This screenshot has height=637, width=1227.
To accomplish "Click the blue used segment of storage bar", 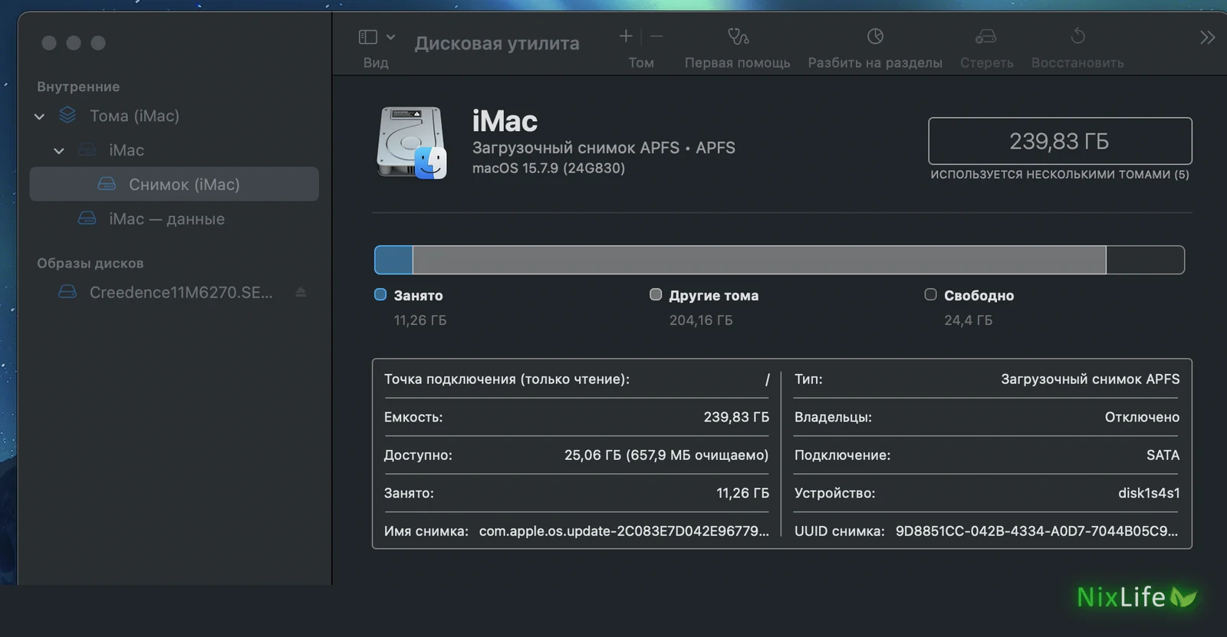I will coord(393,260).
